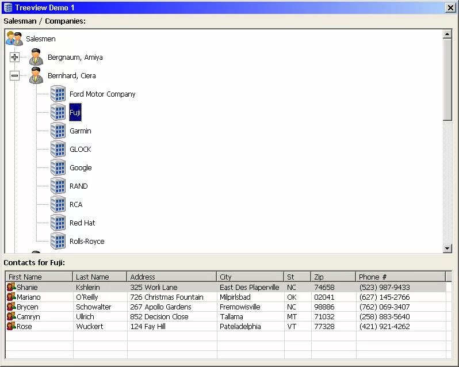The image size is (459, 367).
Task: Click the Phone # column header
Action: point(401,277)
